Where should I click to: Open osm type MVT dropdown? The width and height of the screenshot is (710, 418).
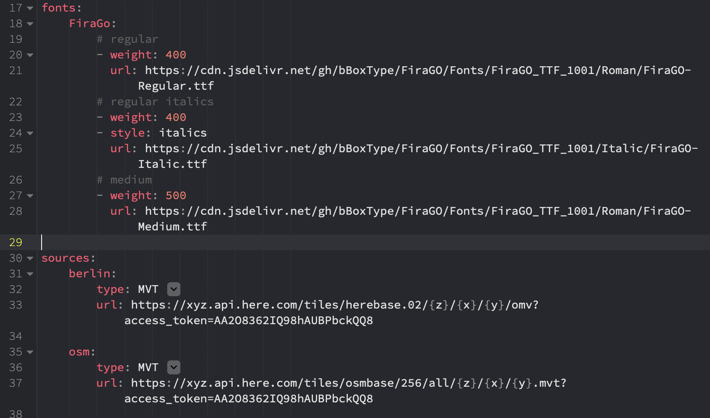174,367
